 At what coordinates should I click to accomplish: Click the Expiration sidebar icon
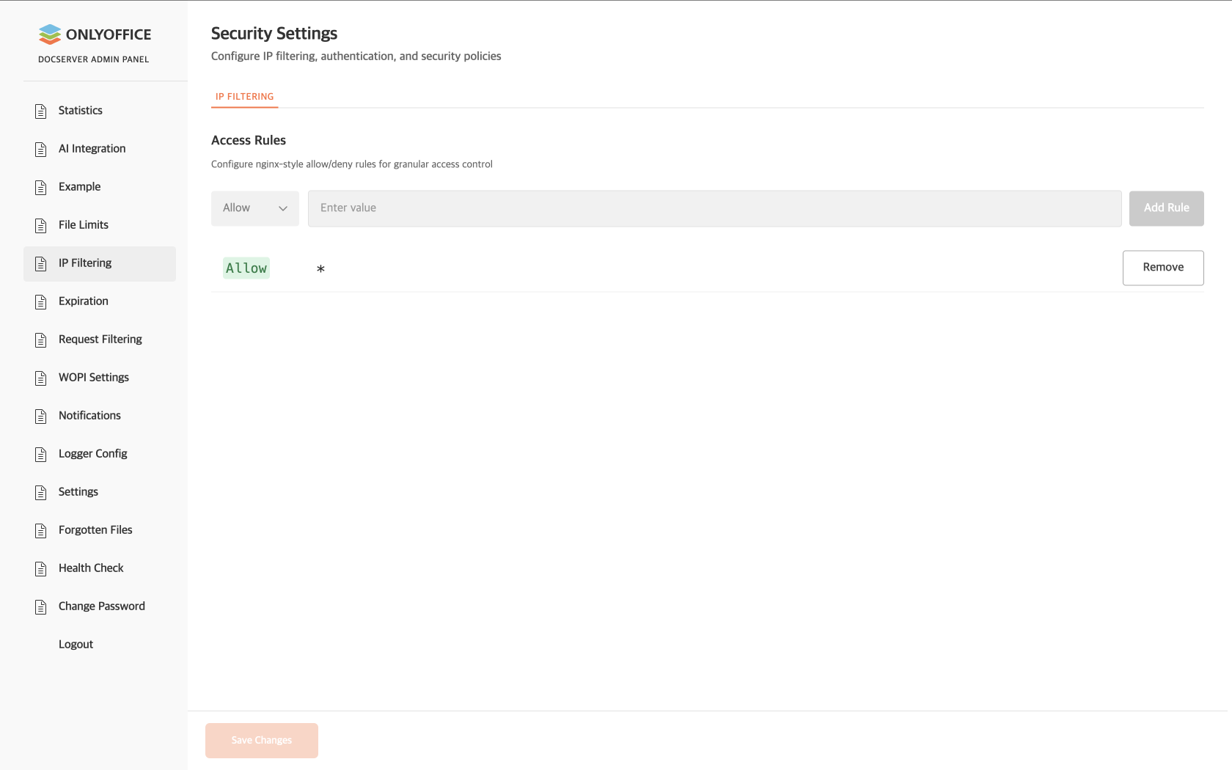tap(41, 302)
